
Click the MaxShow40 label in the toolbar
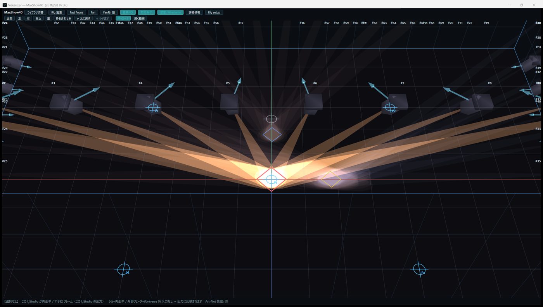pyautogui.click(x=13, y=12)
